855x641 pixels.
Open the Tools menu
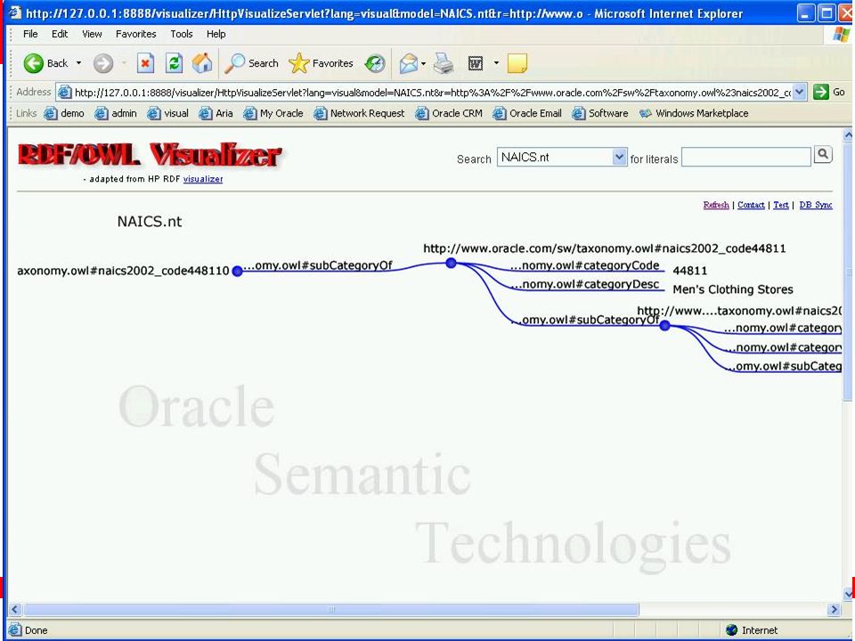[x=182, y=34]
